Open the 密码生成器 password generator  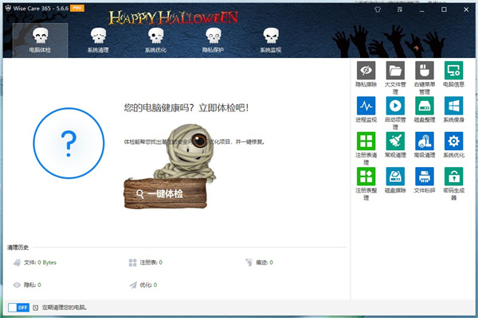(453, 176)
